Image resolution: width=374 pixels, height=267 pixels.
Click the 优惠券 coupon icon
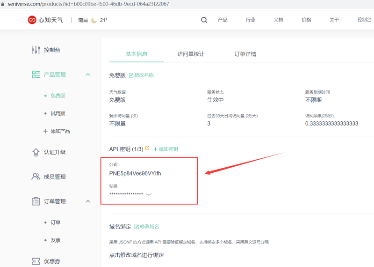[36, 261]
